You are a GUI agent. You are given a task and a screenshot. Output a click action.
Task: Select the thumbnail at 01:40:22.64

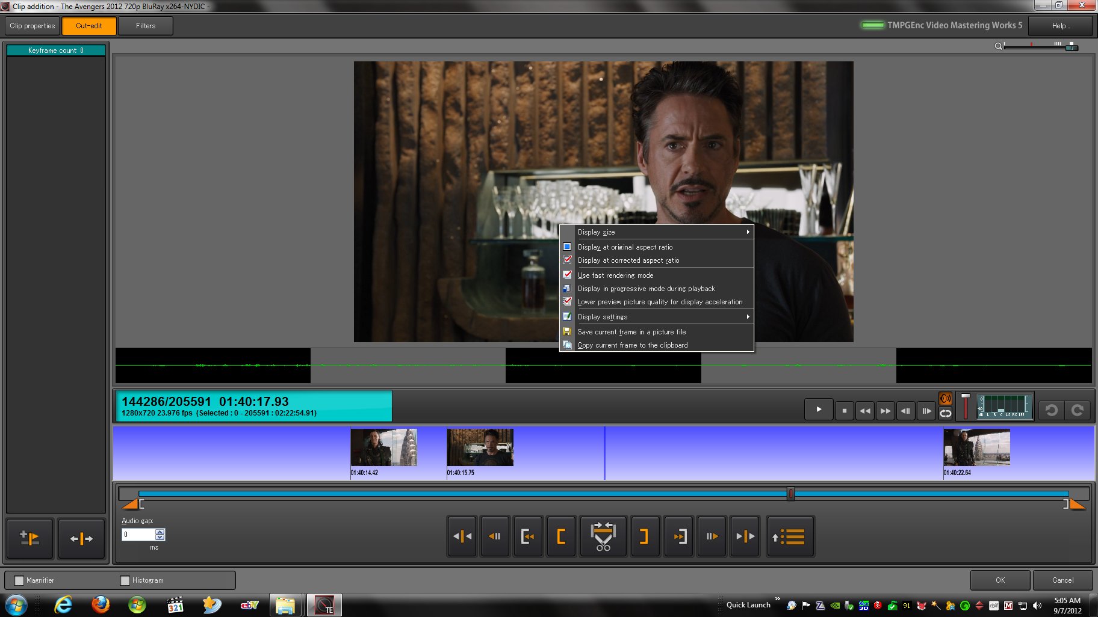click(x=976, y=447)
